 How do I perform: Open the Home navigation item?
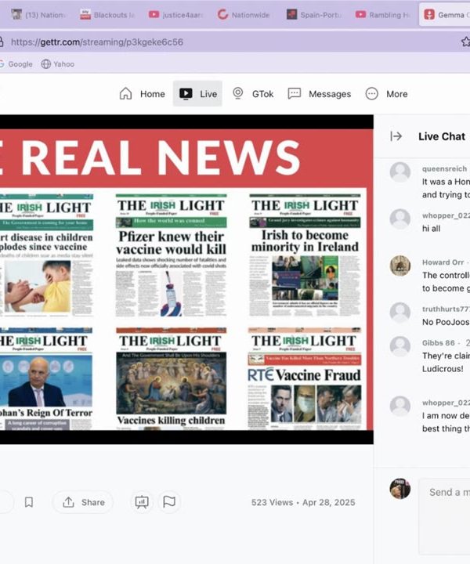[x=142, y=94]
